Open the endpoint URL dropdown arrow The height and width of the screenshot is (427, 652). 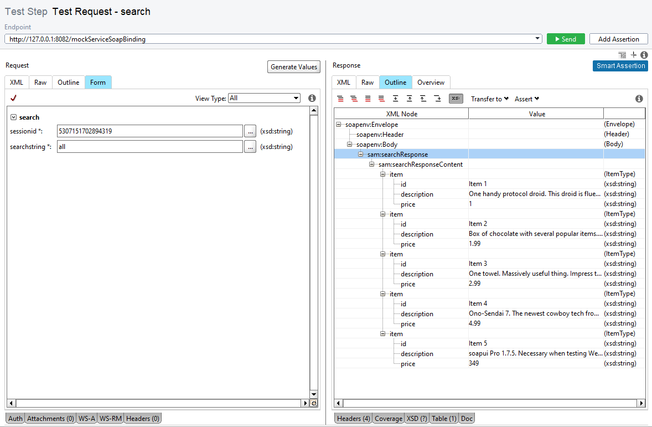(x=537, y=39)
